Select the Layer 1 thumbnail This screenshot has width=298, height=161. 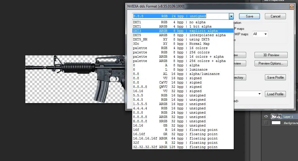pos(276,116)
